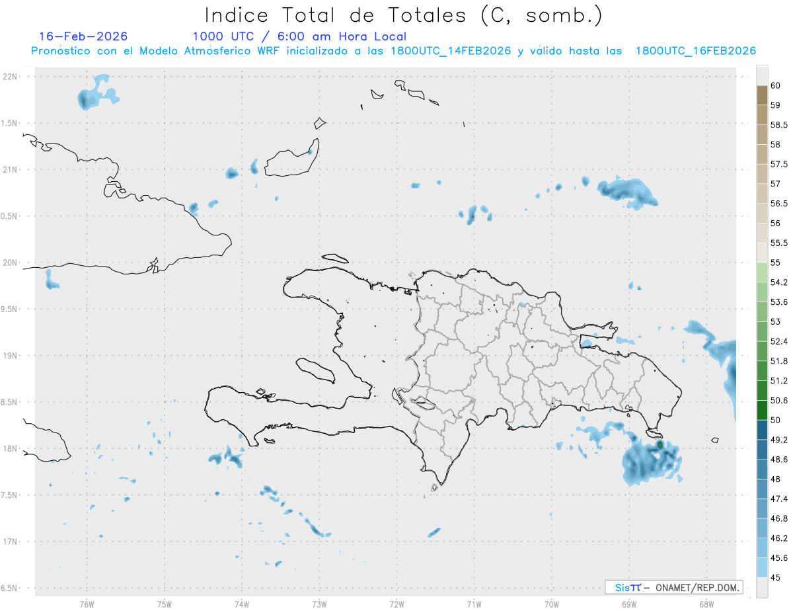The height and width of the screenshot is (613, 793).
Task: Click the "75W" longitude label
Action: [x=164, y=604]
